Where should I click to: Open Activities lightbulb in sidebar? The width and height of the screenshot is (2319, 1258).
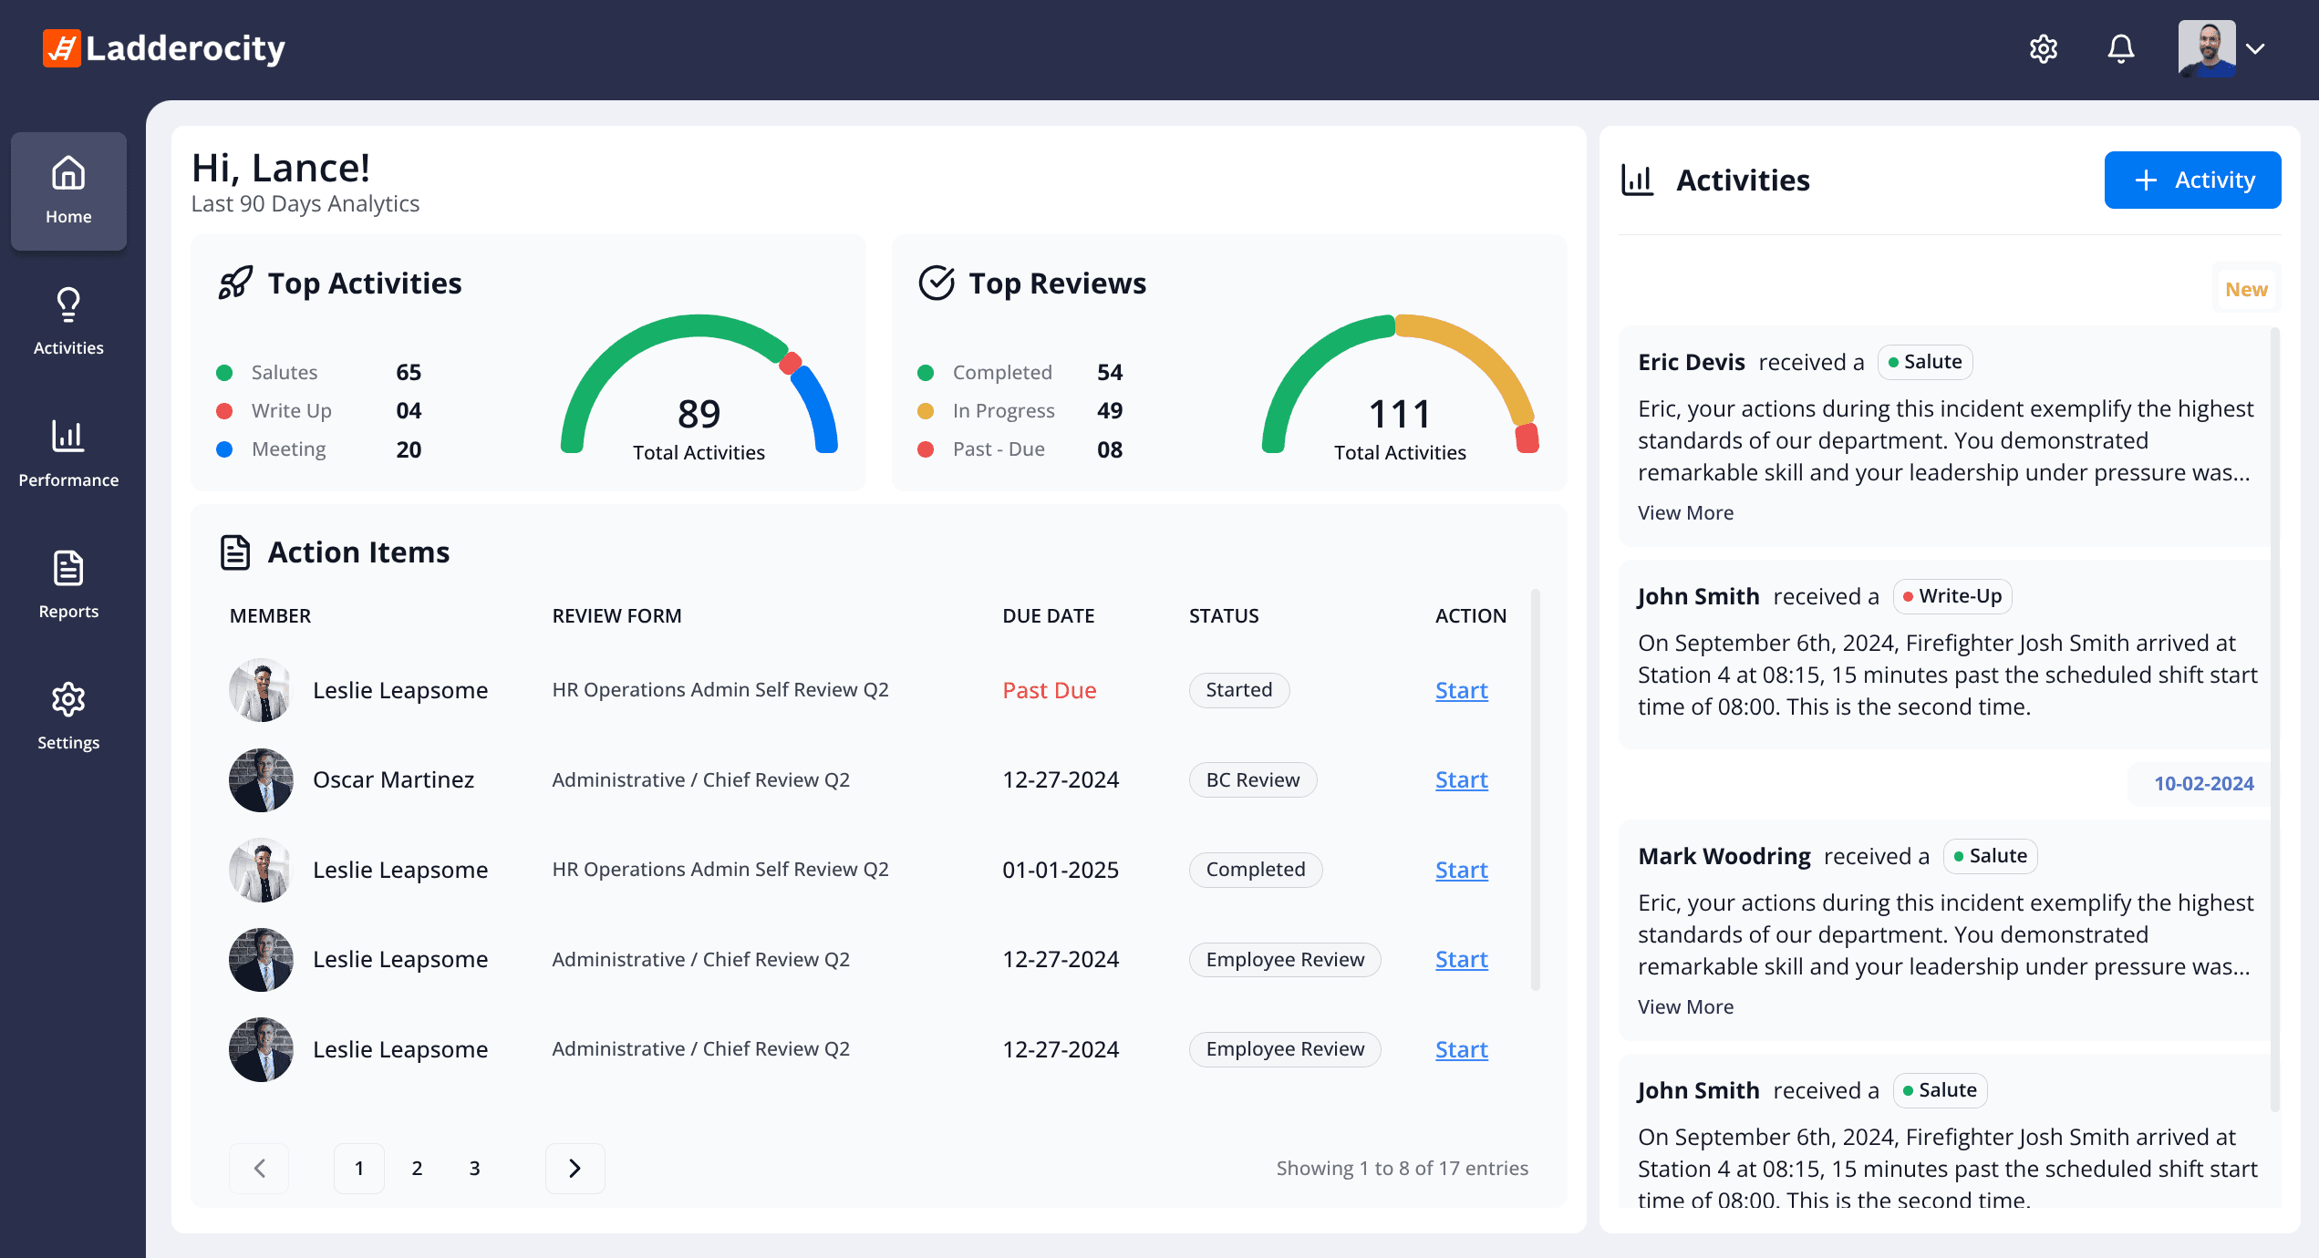point(68,322)
